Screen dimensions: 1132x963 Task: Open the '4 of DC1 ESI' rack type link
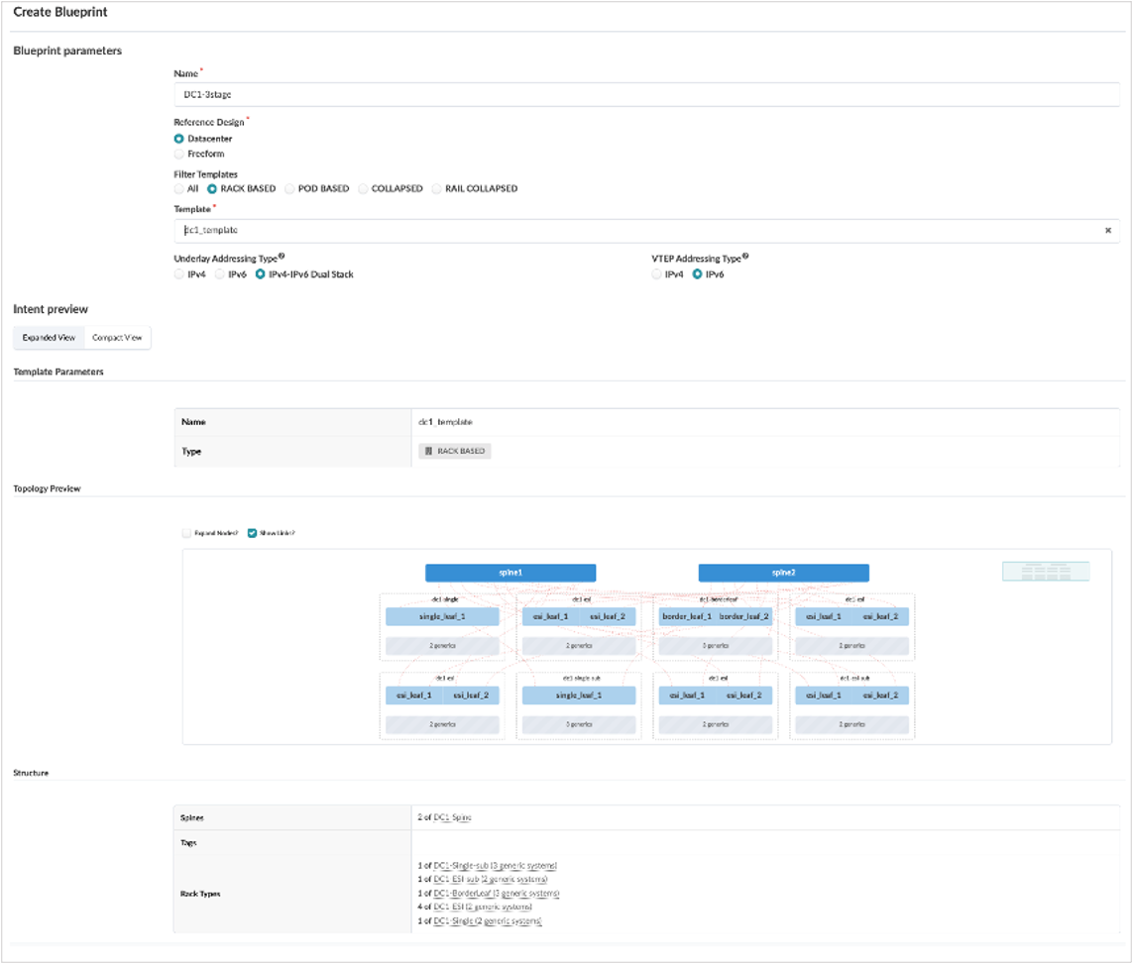[483, 908]
